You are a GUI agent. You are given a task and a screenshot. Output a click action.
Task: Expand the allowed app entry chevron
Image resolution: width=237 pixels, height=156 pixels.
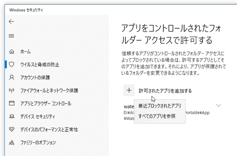219,105
